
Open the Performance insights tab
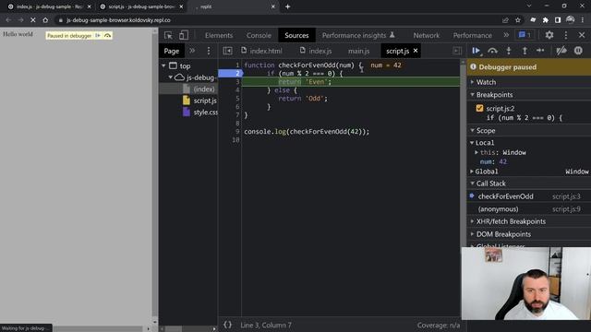[358, 35]
